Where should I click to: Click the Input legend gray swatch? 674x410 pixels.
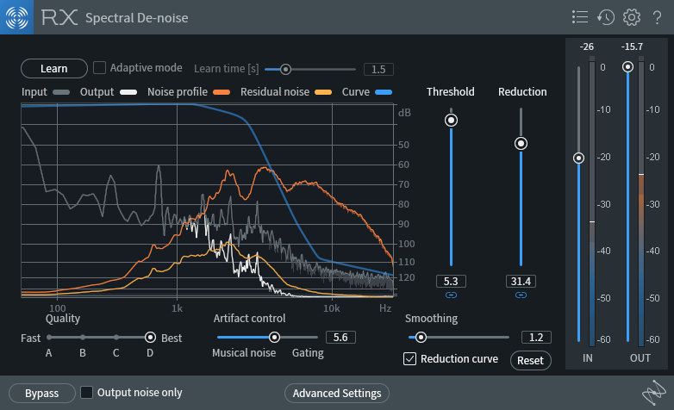pos(61,92)
